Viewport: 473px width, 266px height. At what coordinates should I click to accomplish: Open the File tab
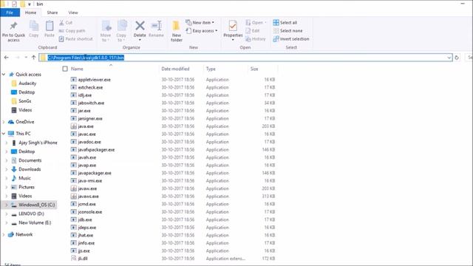click(x=10, y=13)
